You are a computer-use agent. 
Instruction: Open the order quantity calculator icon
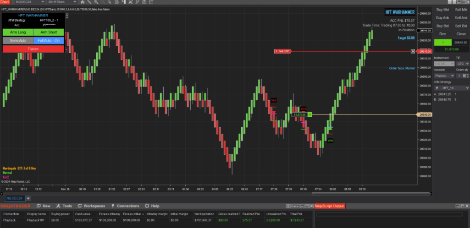[464, 76]
